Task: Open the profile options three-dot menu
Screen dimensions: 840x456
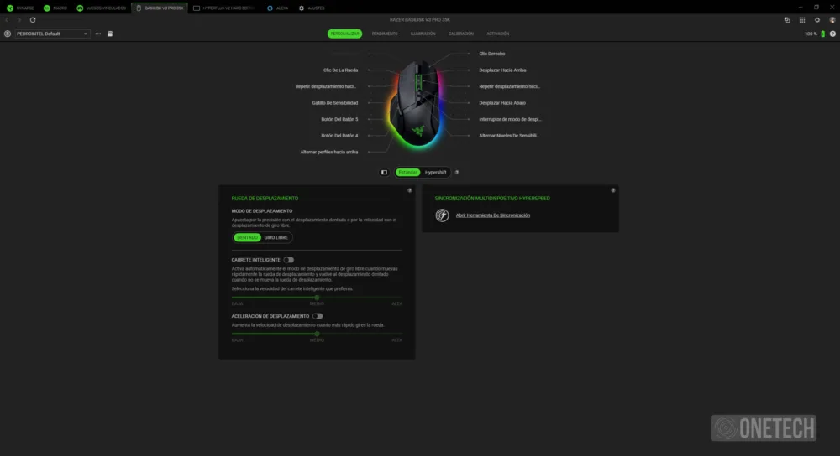Action: click(x=98, y=34)
